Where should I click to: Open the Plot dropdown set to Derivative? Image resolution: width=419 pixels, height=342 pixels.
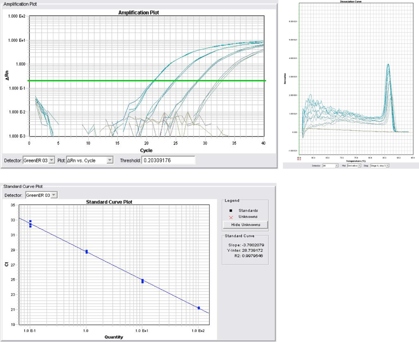(x=354, y=164)
